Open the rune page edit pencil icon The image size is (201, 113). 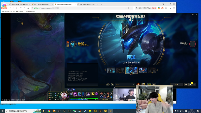point(112,85)
